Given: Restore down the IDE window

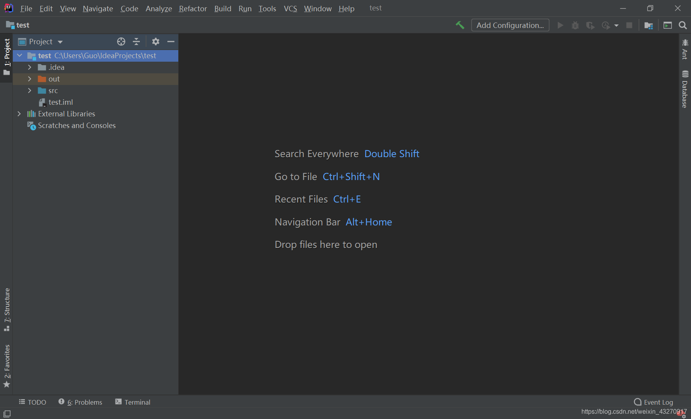Looking at the screenshot, I should (x=650, y=8).
